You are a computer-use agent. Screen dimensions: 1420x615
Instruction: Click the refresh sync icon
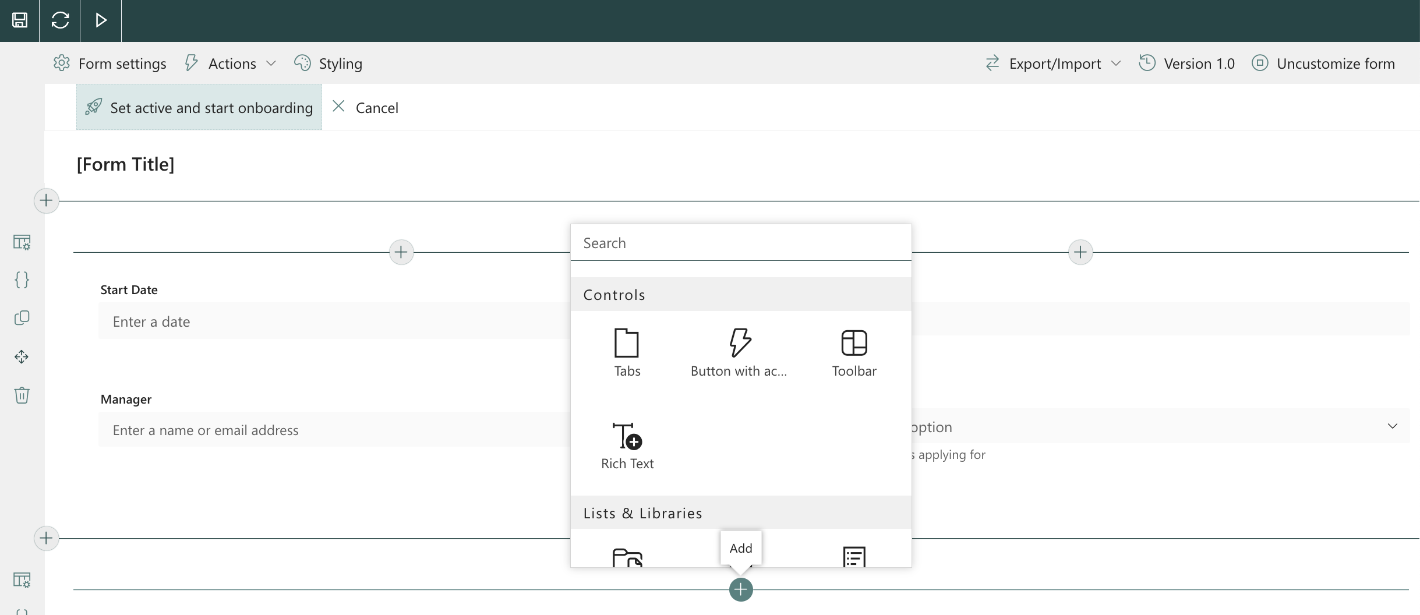[x=60, y=20]
